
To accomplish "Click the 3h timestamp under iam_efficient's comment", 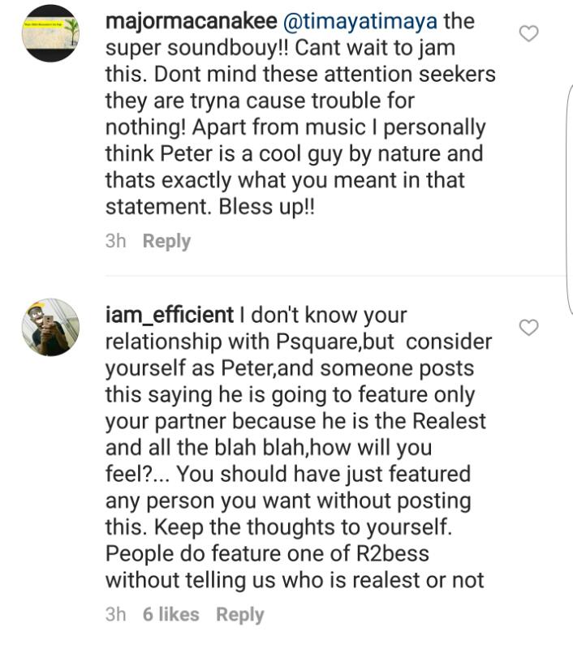I will [115, 614].
